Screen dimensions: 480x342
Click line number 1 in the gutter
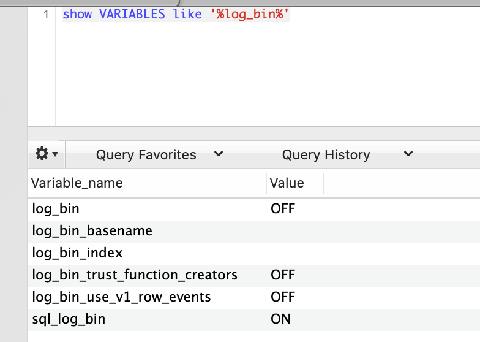coord(46,15)
